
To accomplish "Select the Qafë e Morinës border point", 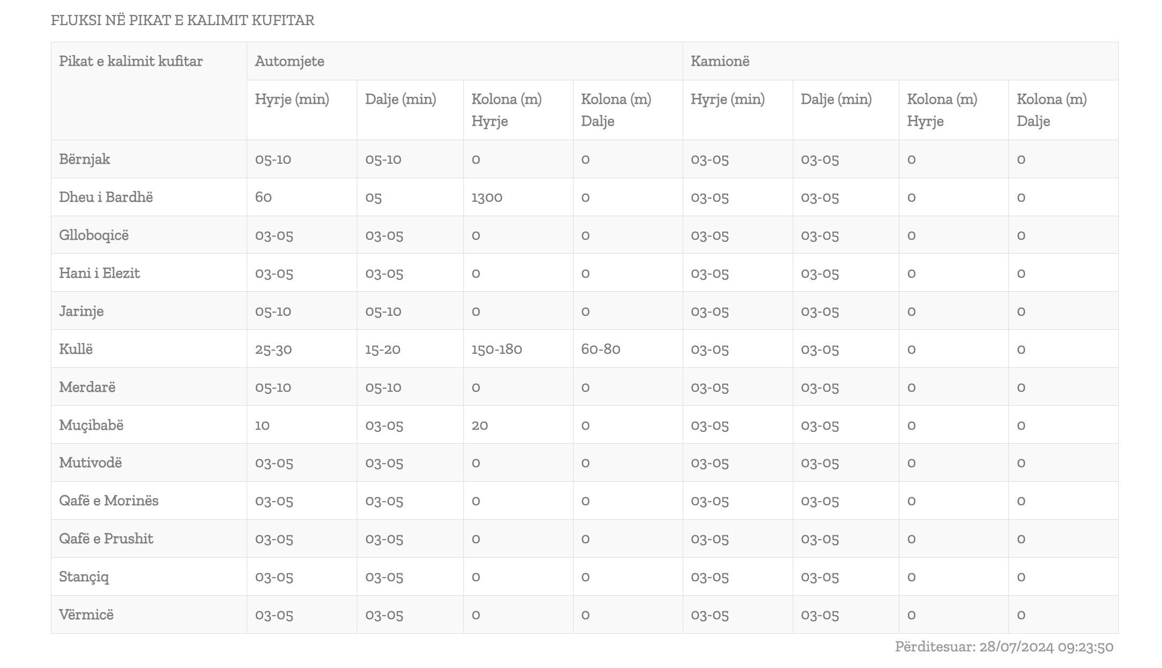I will pos(109,500).
